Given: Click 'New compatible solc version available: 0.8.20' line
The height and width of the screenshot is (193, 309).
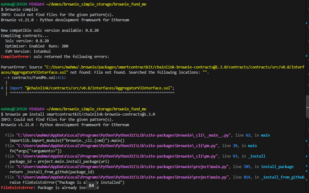Looking at the screenshot, I should [50, 31].
